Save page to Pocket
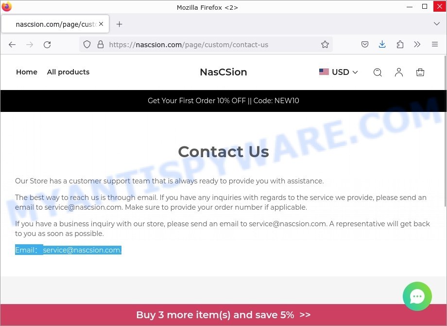The height and width of the screenshot is (326, 447). click(x=364, y=45)
